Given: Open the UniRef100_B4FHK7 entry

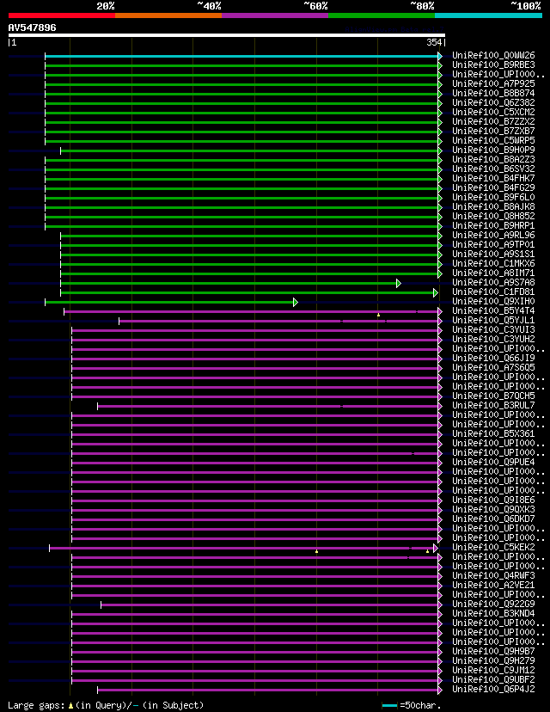Looking at the screenshot, I should [x=494, y=179].
